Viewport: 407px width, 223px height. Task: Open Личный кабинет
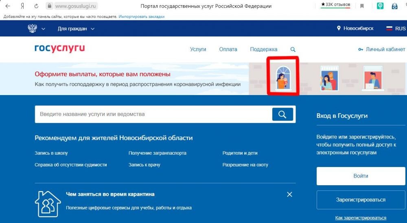click(x=385, y=49)
